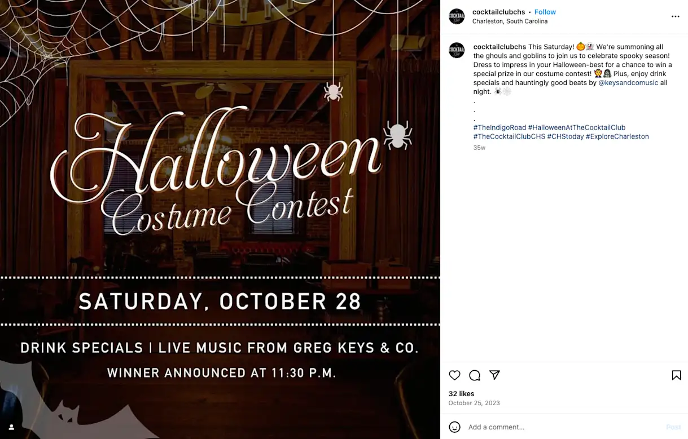This screenshot has width=688, height=439.
Task: Open the #TheIndigoRoad hashtag
Action: click(499, 127)
